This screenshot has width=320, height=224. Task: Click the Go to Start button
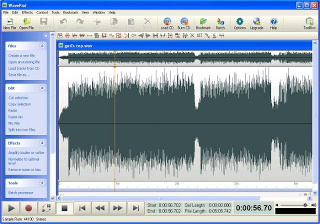[82, 208]
